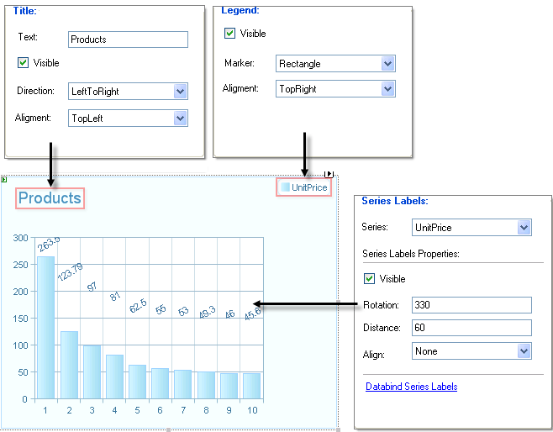Focus the Rotation field containing 330
The width and height of the screenshot is (553, 432).
[471, 305]
